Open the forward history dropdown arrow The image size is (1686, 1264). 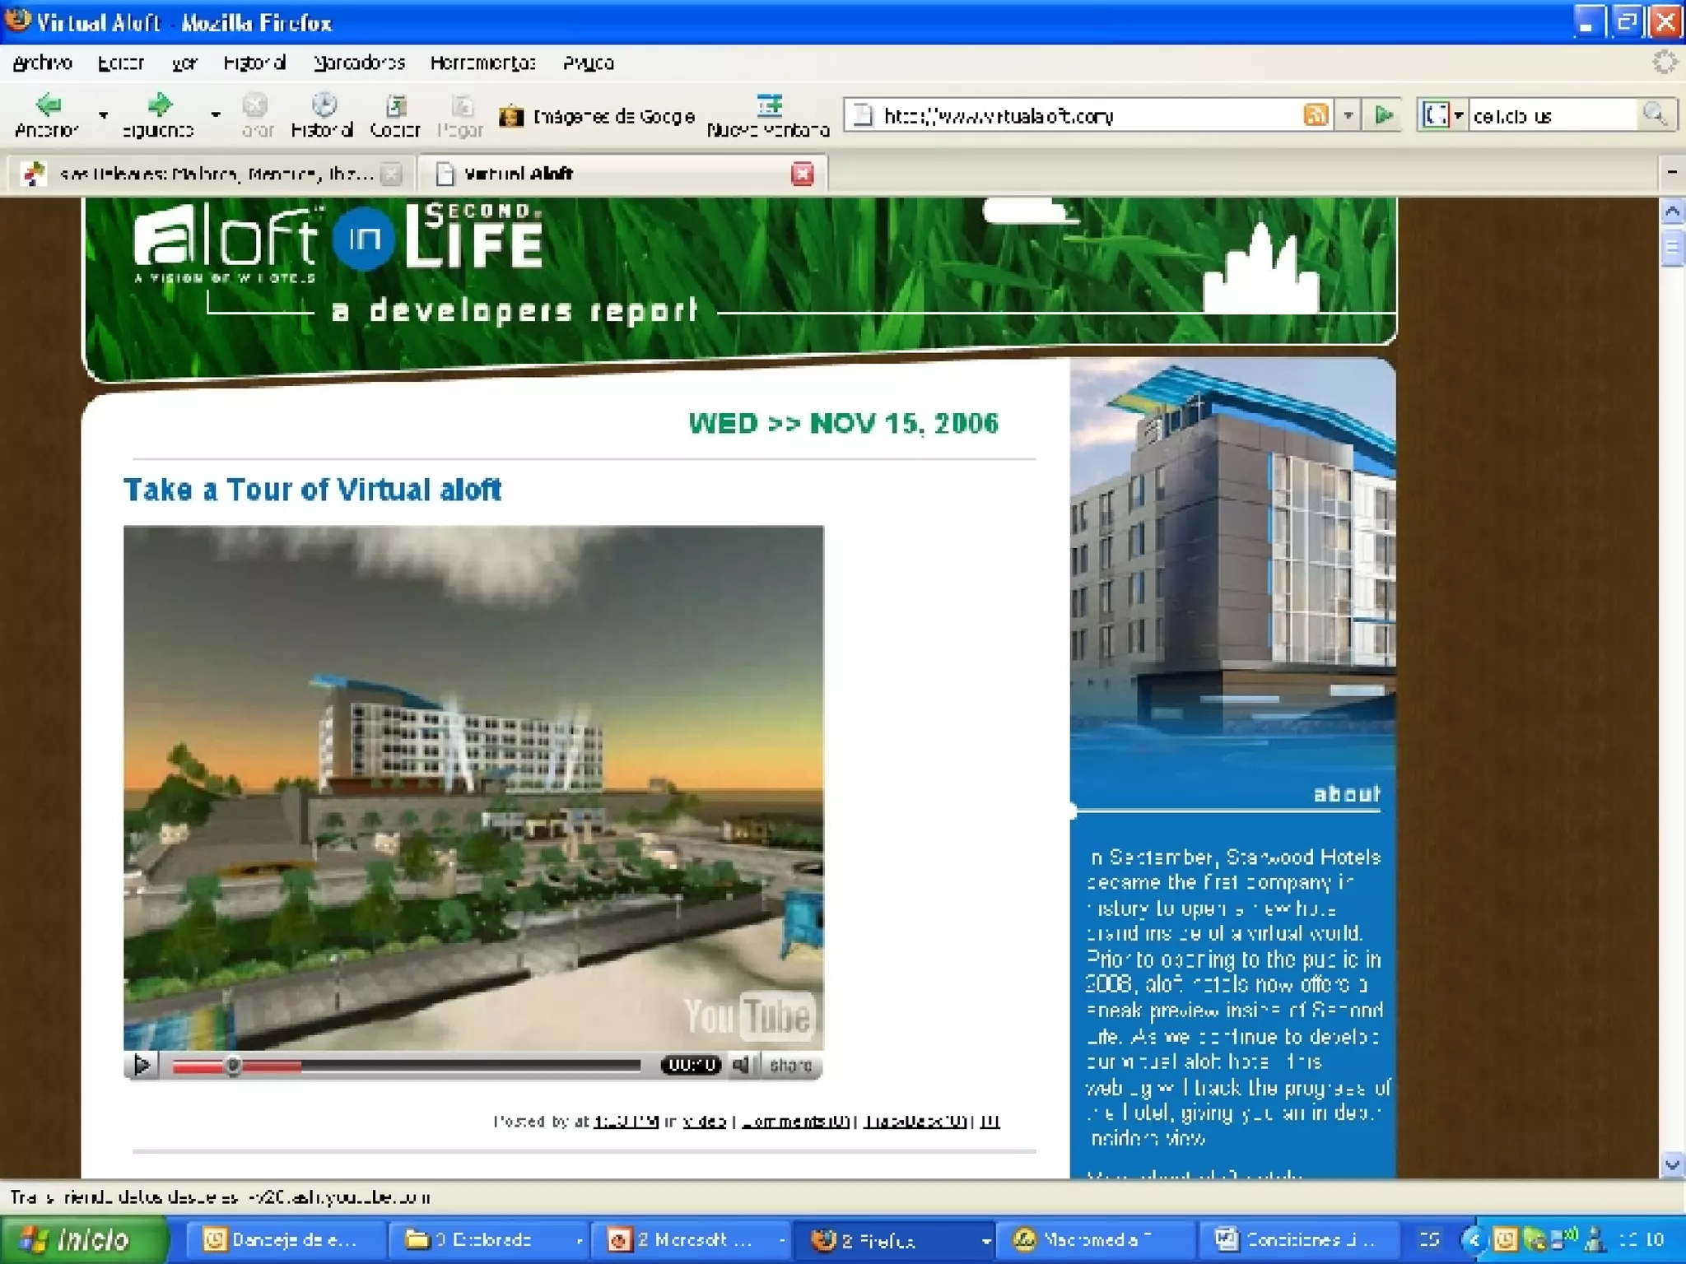click(216, 114)
